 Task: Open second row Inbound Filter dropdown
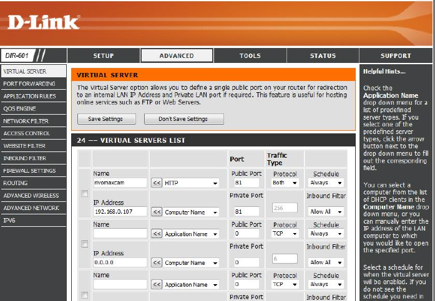326,262
